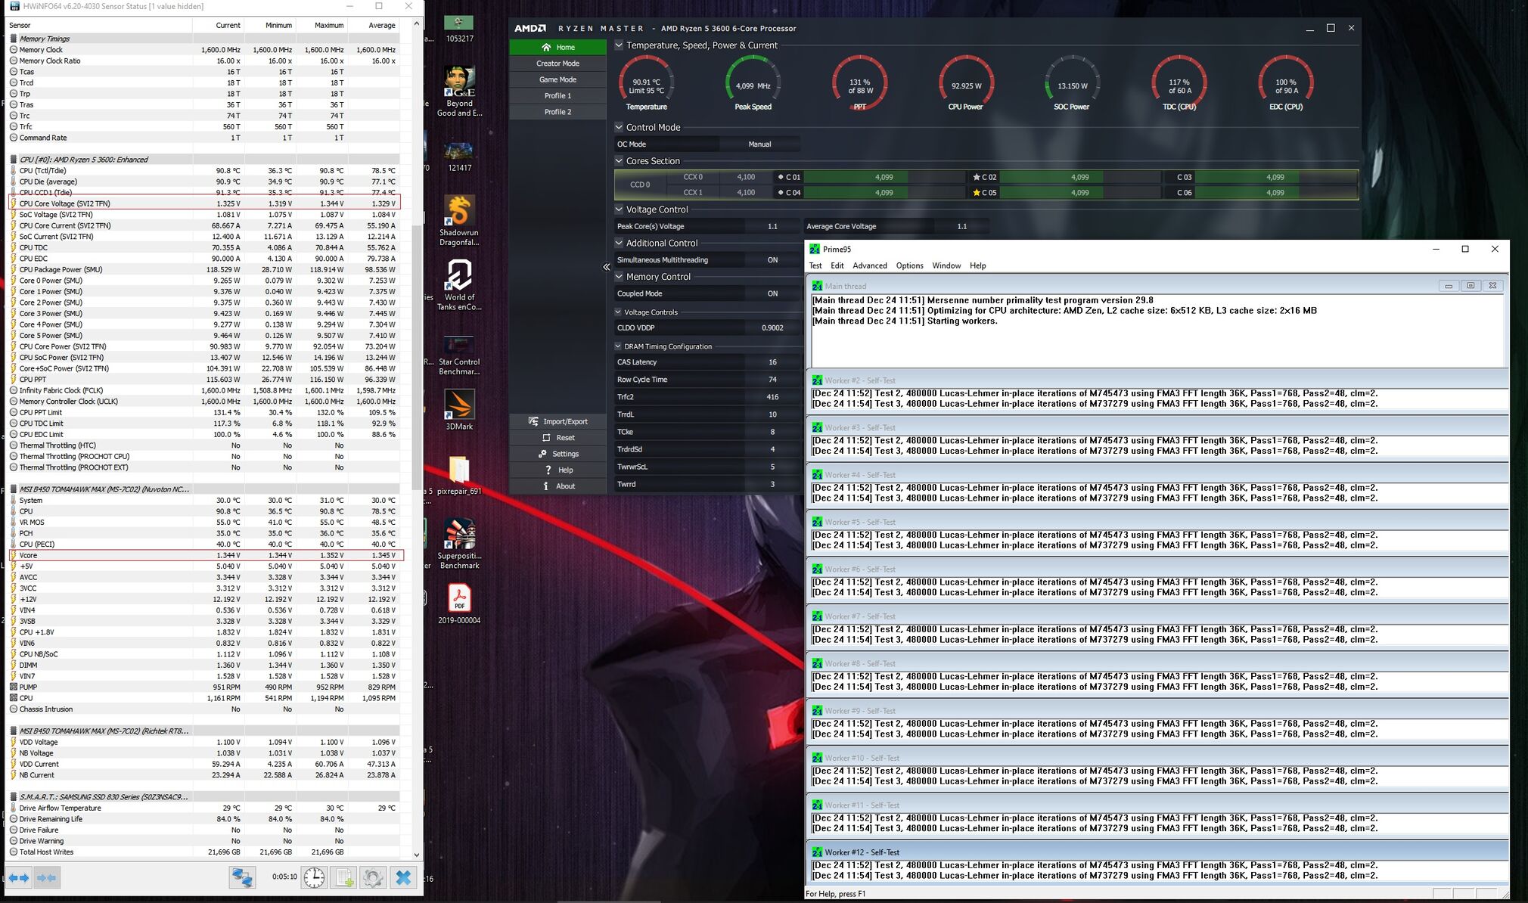Open 3DMark desktop shortcut
Image resolution: width=1528 pixels, height=903 pixels.
pos(459,409)
